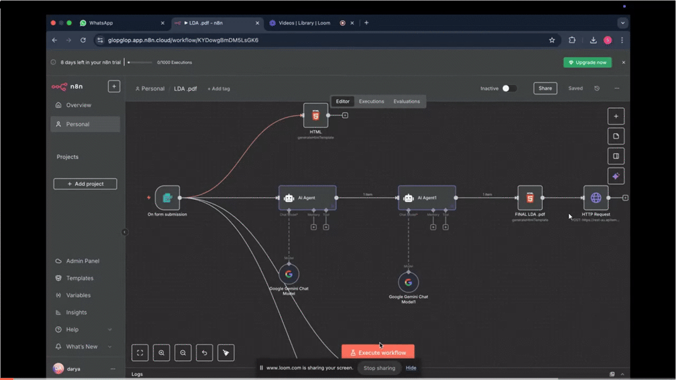Screen dimensions: 676x380
Task: Toggle workflow Inactive switch
Action: 509,88
